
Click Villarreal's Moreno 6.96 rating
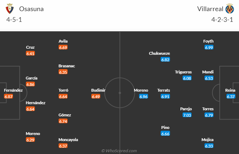(144, 96)
